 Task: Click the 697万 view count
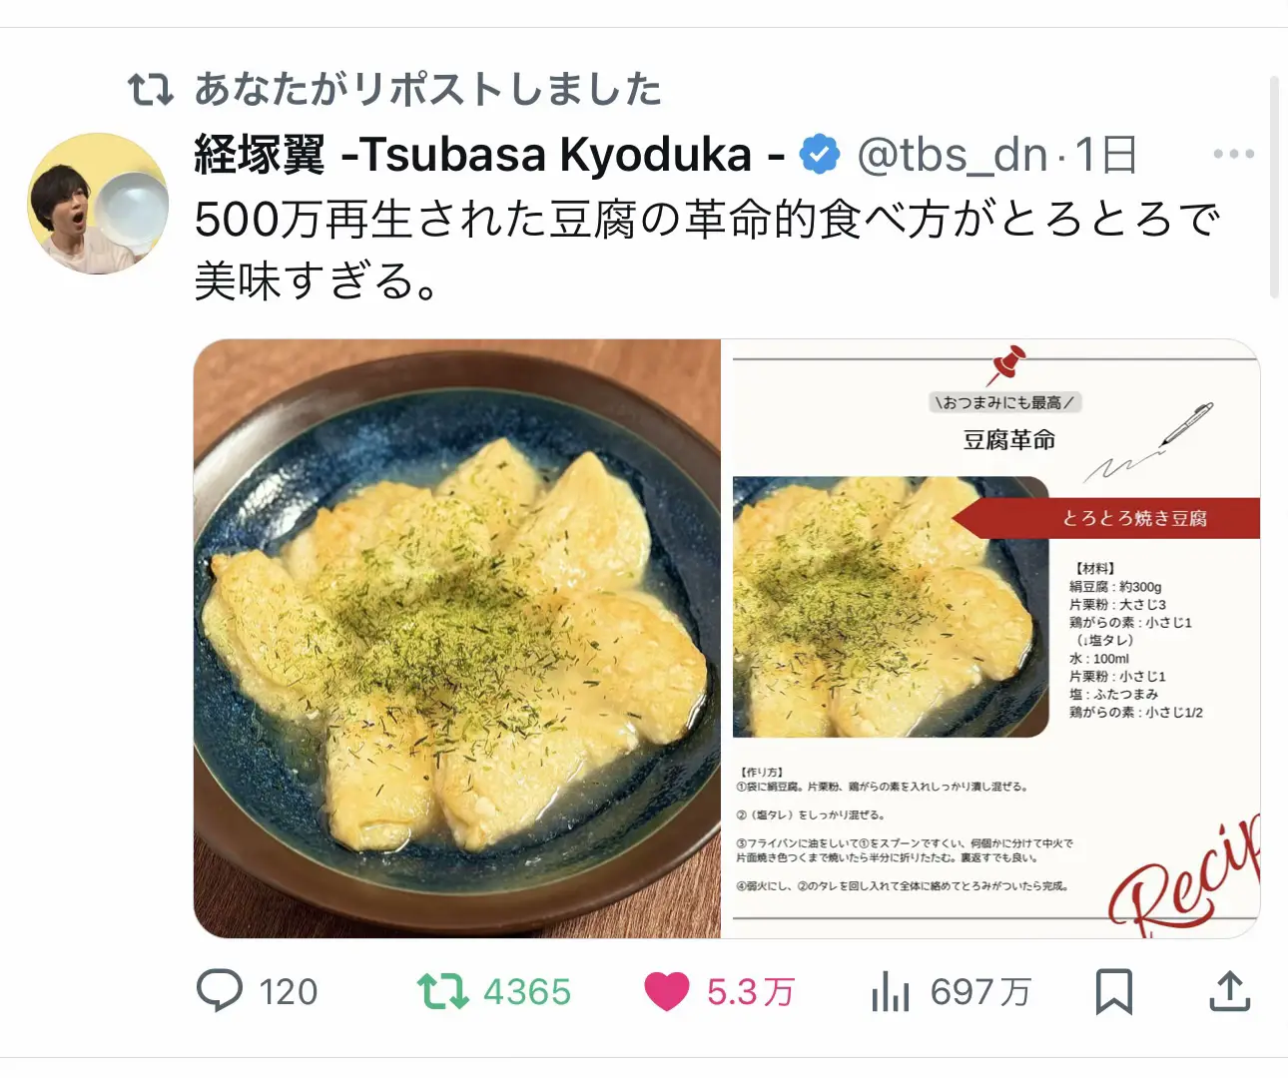(x=980, y=992)
